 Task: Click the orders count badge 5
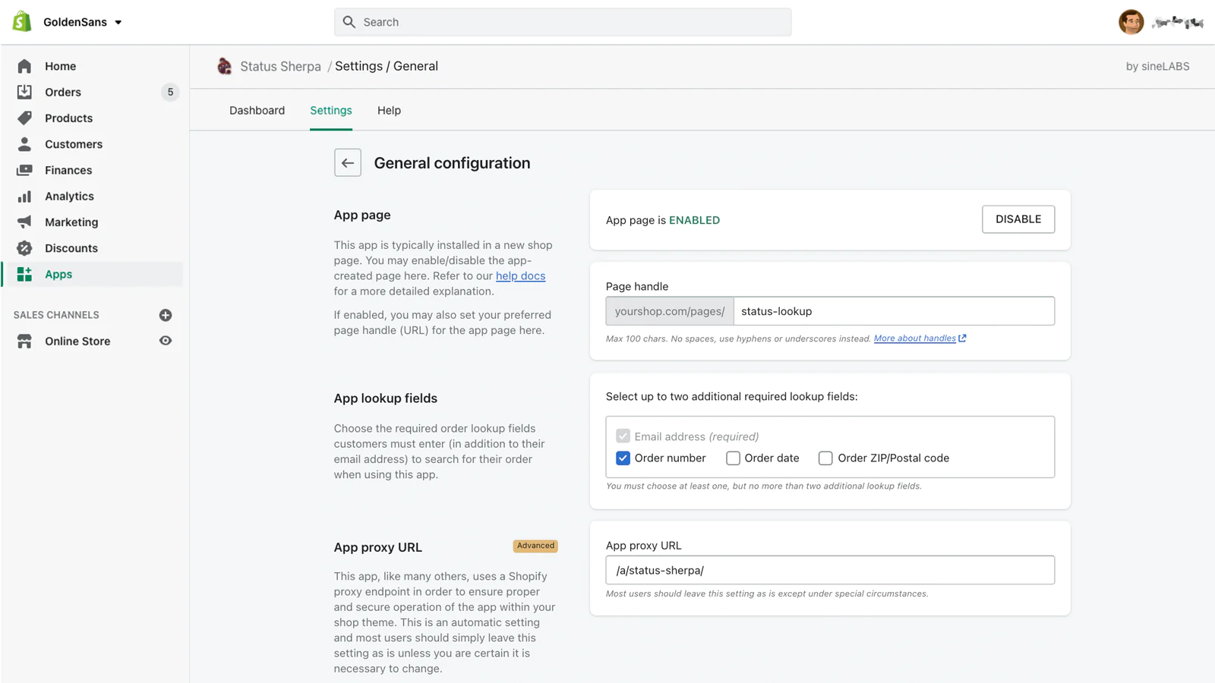pos(170,92)
